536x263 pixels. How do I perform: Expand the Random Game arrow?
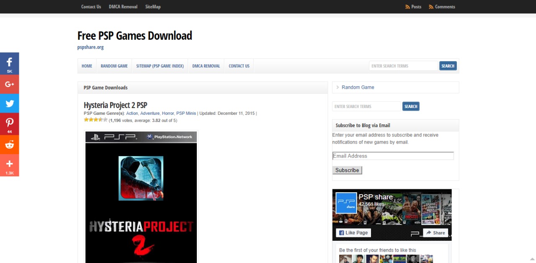click(338, 88)
